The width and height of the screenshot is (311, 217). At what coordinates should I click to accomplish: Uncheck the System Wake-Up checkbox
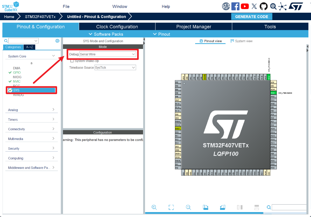[72, 61]
